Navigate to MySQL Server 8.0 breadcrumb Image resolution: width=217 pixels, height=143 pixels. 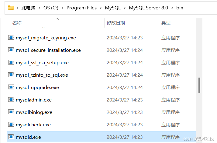click(148, 8)
